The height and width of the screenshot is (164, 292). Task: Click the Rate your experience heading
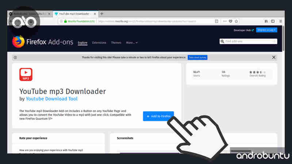[33, 138]
